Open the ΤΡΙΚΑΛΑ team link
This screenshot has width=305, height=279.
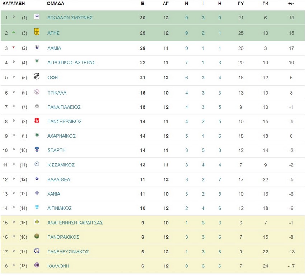(57, 93)
